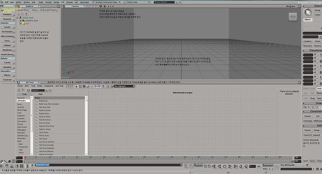This screenshot has height=174, width=322.
Task: Open the ICE toolbar module dropdown
Action: tap(8, 6)
